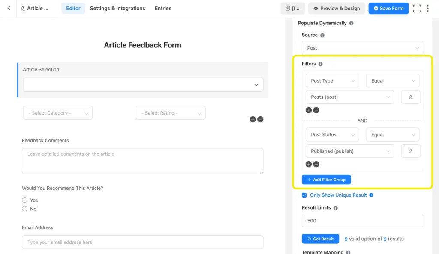Open the Posts (post) value dropdown
The image size is (439, 254).
pos(350,97)
